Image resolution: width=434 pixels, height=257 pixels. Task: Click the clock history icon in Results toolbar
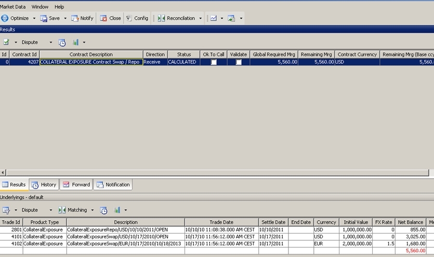62,43
